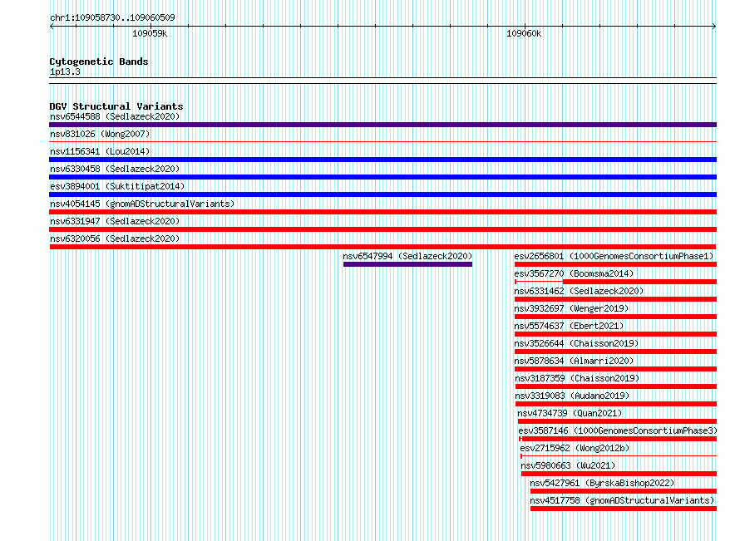The width and height of the screenshot is (740, 541).
Task: Select the nsv831026 (Wong2007) label
Action: 100,134
